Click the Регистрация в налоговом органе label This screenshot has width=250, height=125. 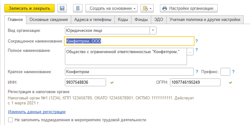pos(39,92)
